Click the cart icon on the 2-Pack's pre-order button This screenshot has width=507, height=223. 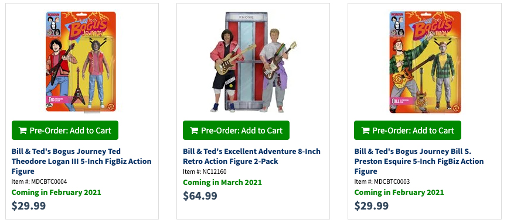click(x=193, y=131)
